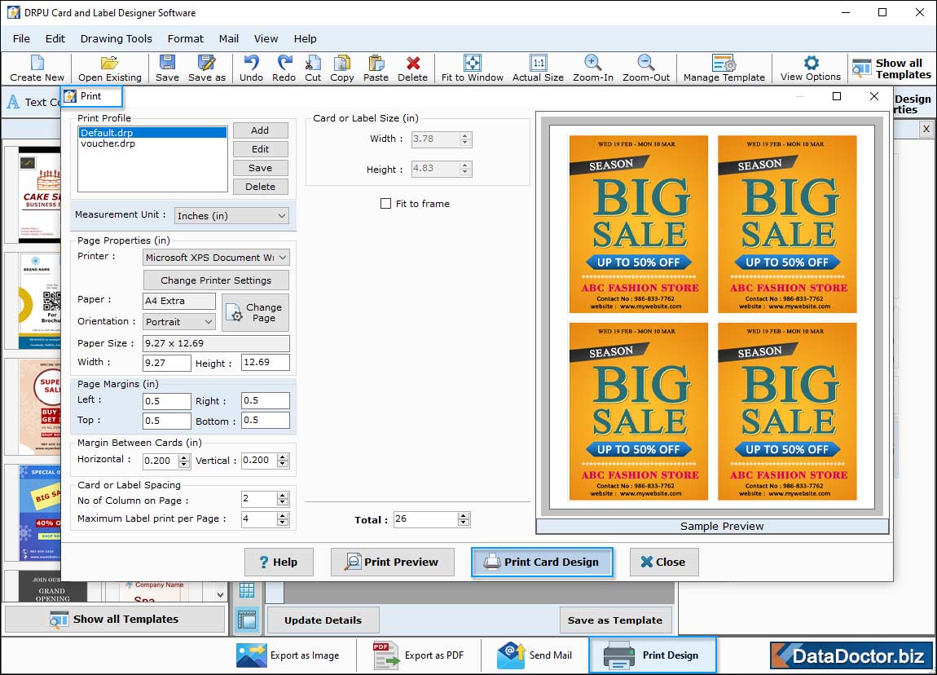
Task: Click the print profile Delete button
Action: pyautogui.click(x=260, y=187)
